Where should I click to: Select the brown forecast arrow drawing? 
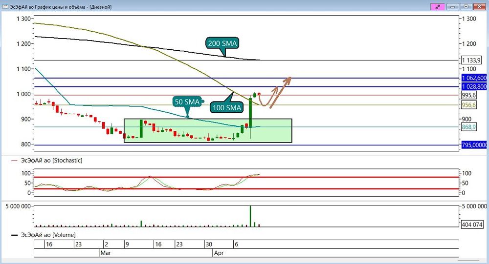(275, 92)
